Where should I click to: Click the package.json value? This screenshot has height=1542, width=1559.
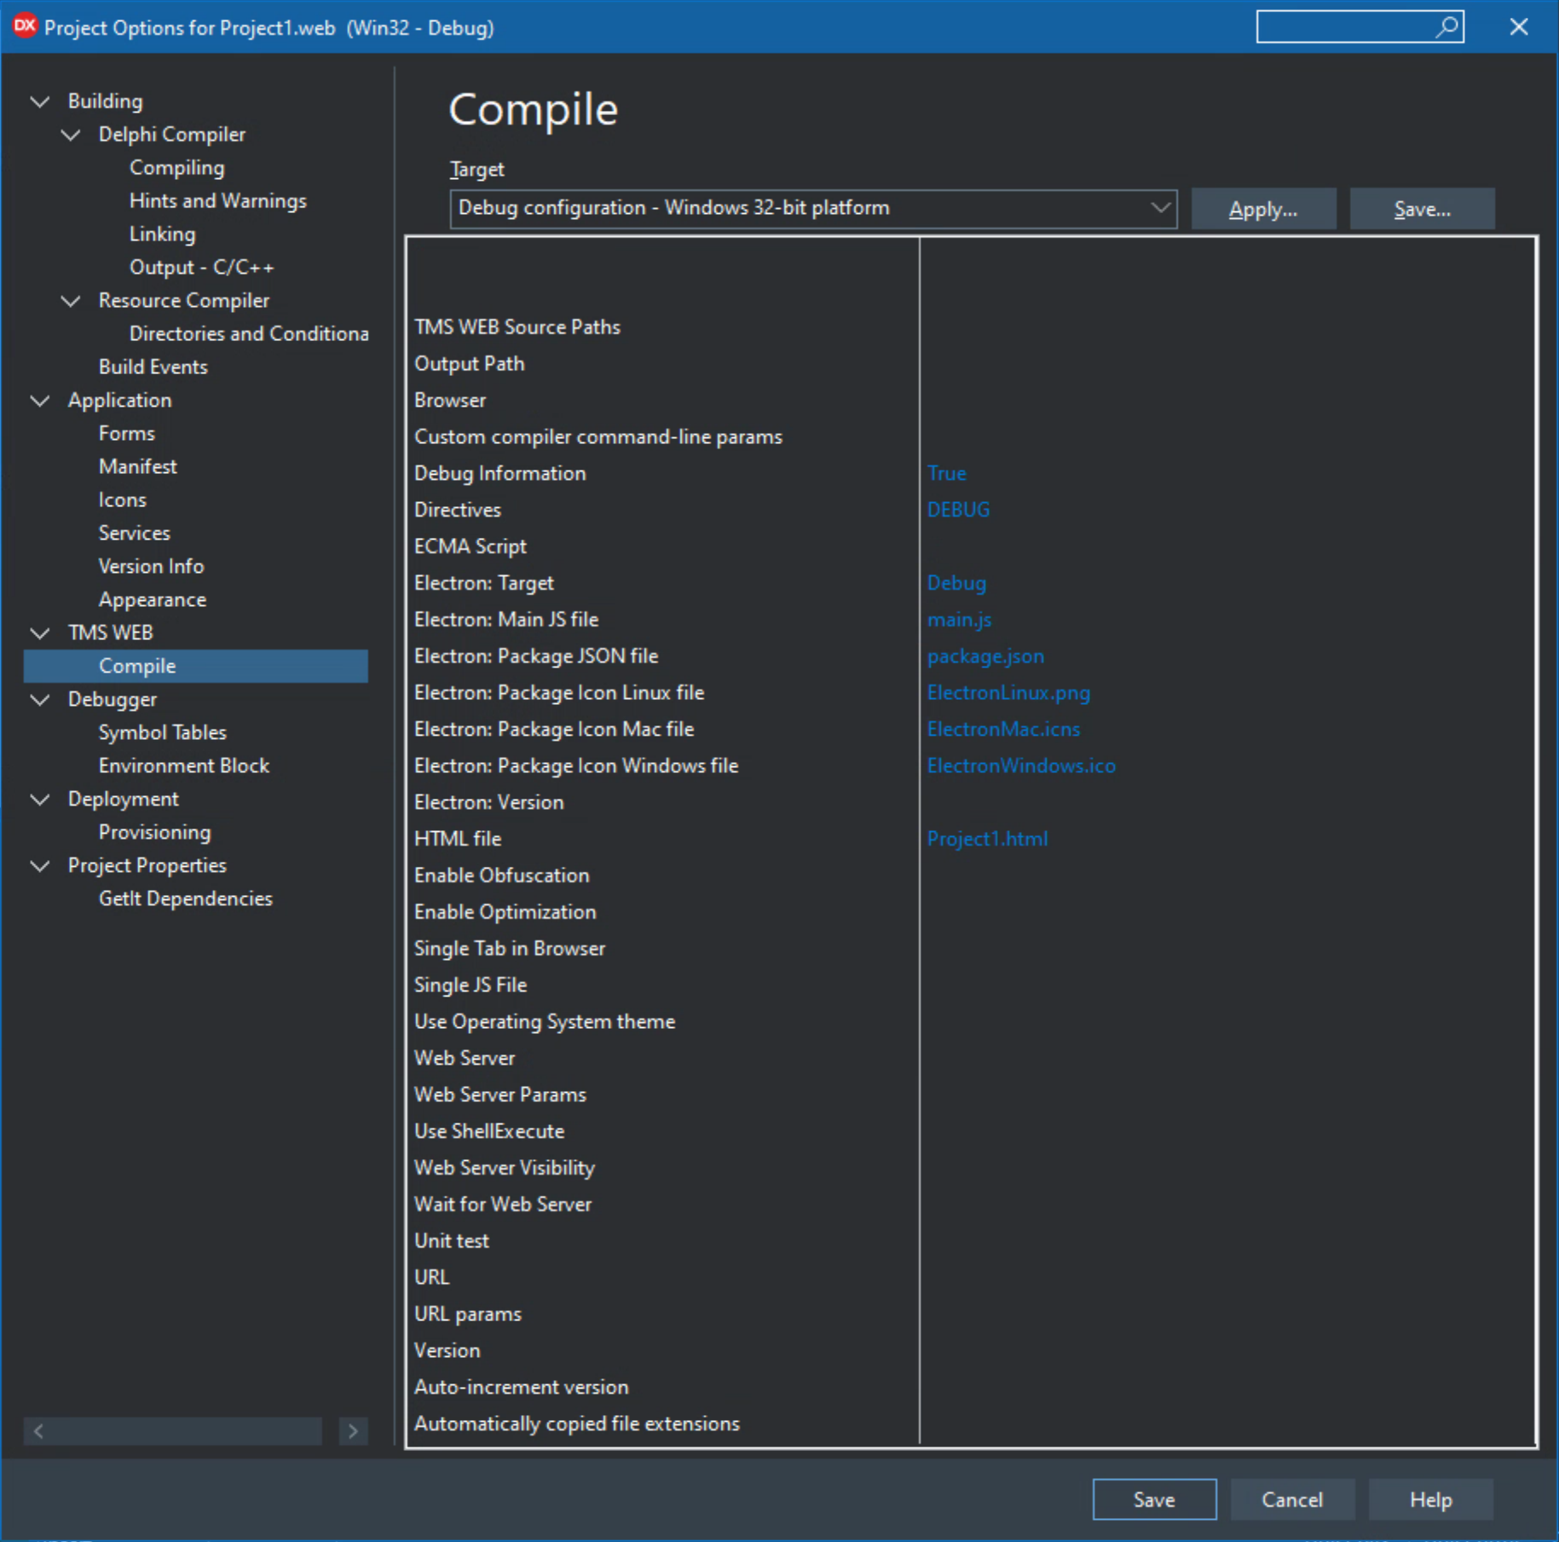tap(985, 657)
